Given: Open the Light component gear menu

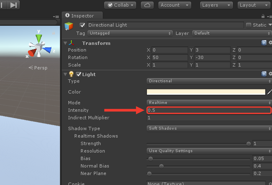Looking at the screenshot, I should coord(270,74).
